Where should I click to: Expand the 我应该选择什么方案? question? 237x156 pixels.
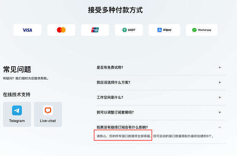161,82
